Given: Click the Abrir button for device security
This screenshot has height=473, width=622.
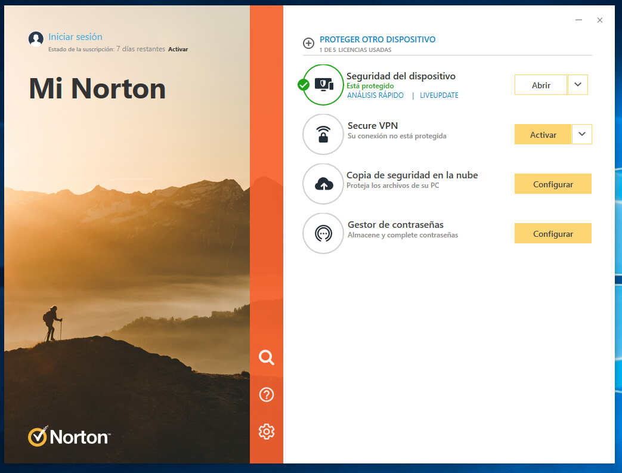Looking at the screenshot, I should [x=541, y=85].
